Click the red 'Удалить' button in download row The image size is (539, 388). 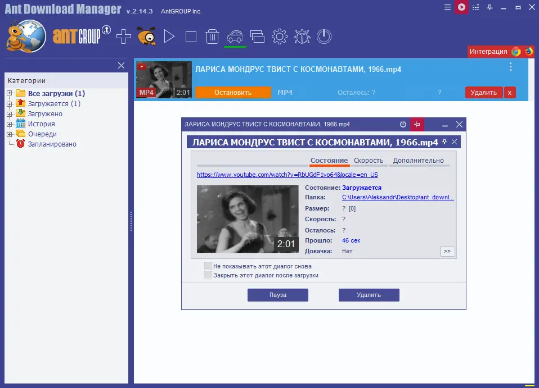(484, 92)
